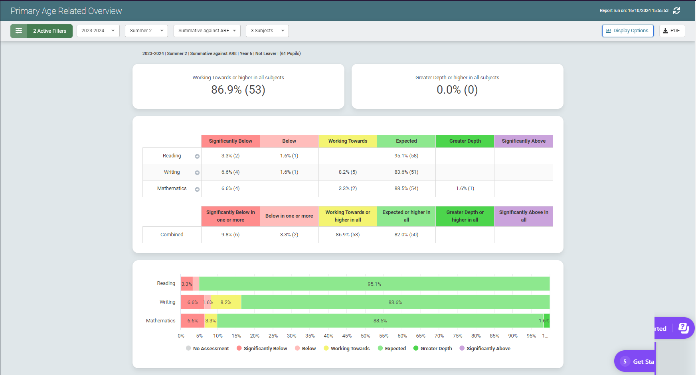The width and height of the screenshot is (696, 375).
Task: Click the help question mark icon
Action: 683,328
